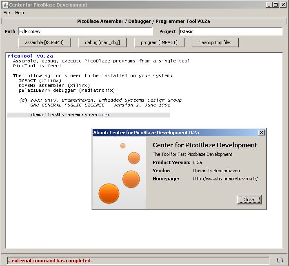Screen dimensions: 289x266
Task: Click the program [IMPACT] button
Action: [159, 42]
